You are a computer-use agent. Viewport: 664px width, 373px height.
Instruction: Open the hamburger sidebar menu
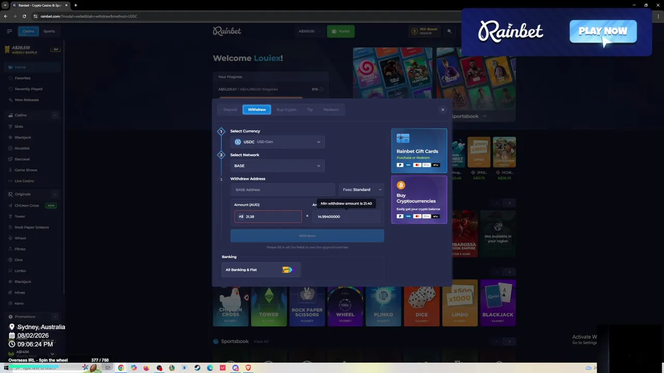pos(9,31)
